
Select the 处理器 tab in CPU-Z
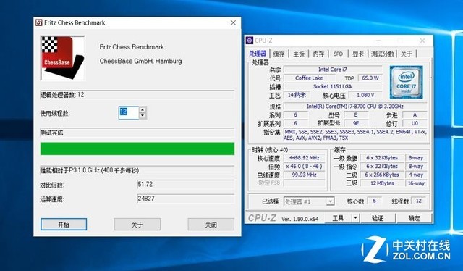coord(258,54)
